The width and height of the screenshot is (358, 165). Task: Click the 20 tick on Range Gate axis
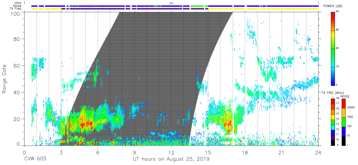click(17, 119)
